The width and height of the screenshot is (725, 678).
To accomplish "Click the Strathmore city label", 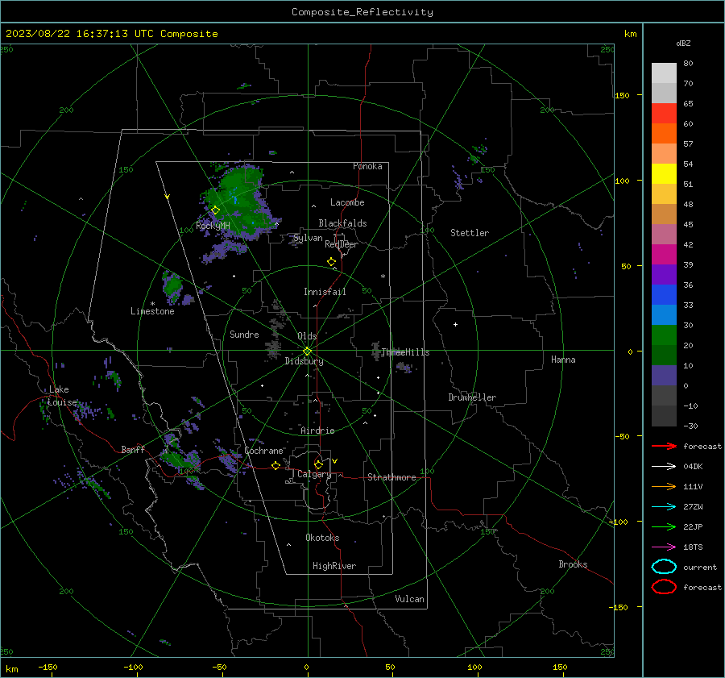I will tap(391, 477).
